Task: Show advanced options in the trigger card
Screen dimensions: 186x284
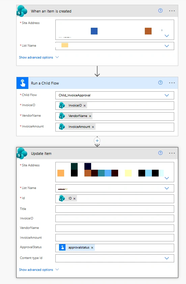Action: coord(39,57)
